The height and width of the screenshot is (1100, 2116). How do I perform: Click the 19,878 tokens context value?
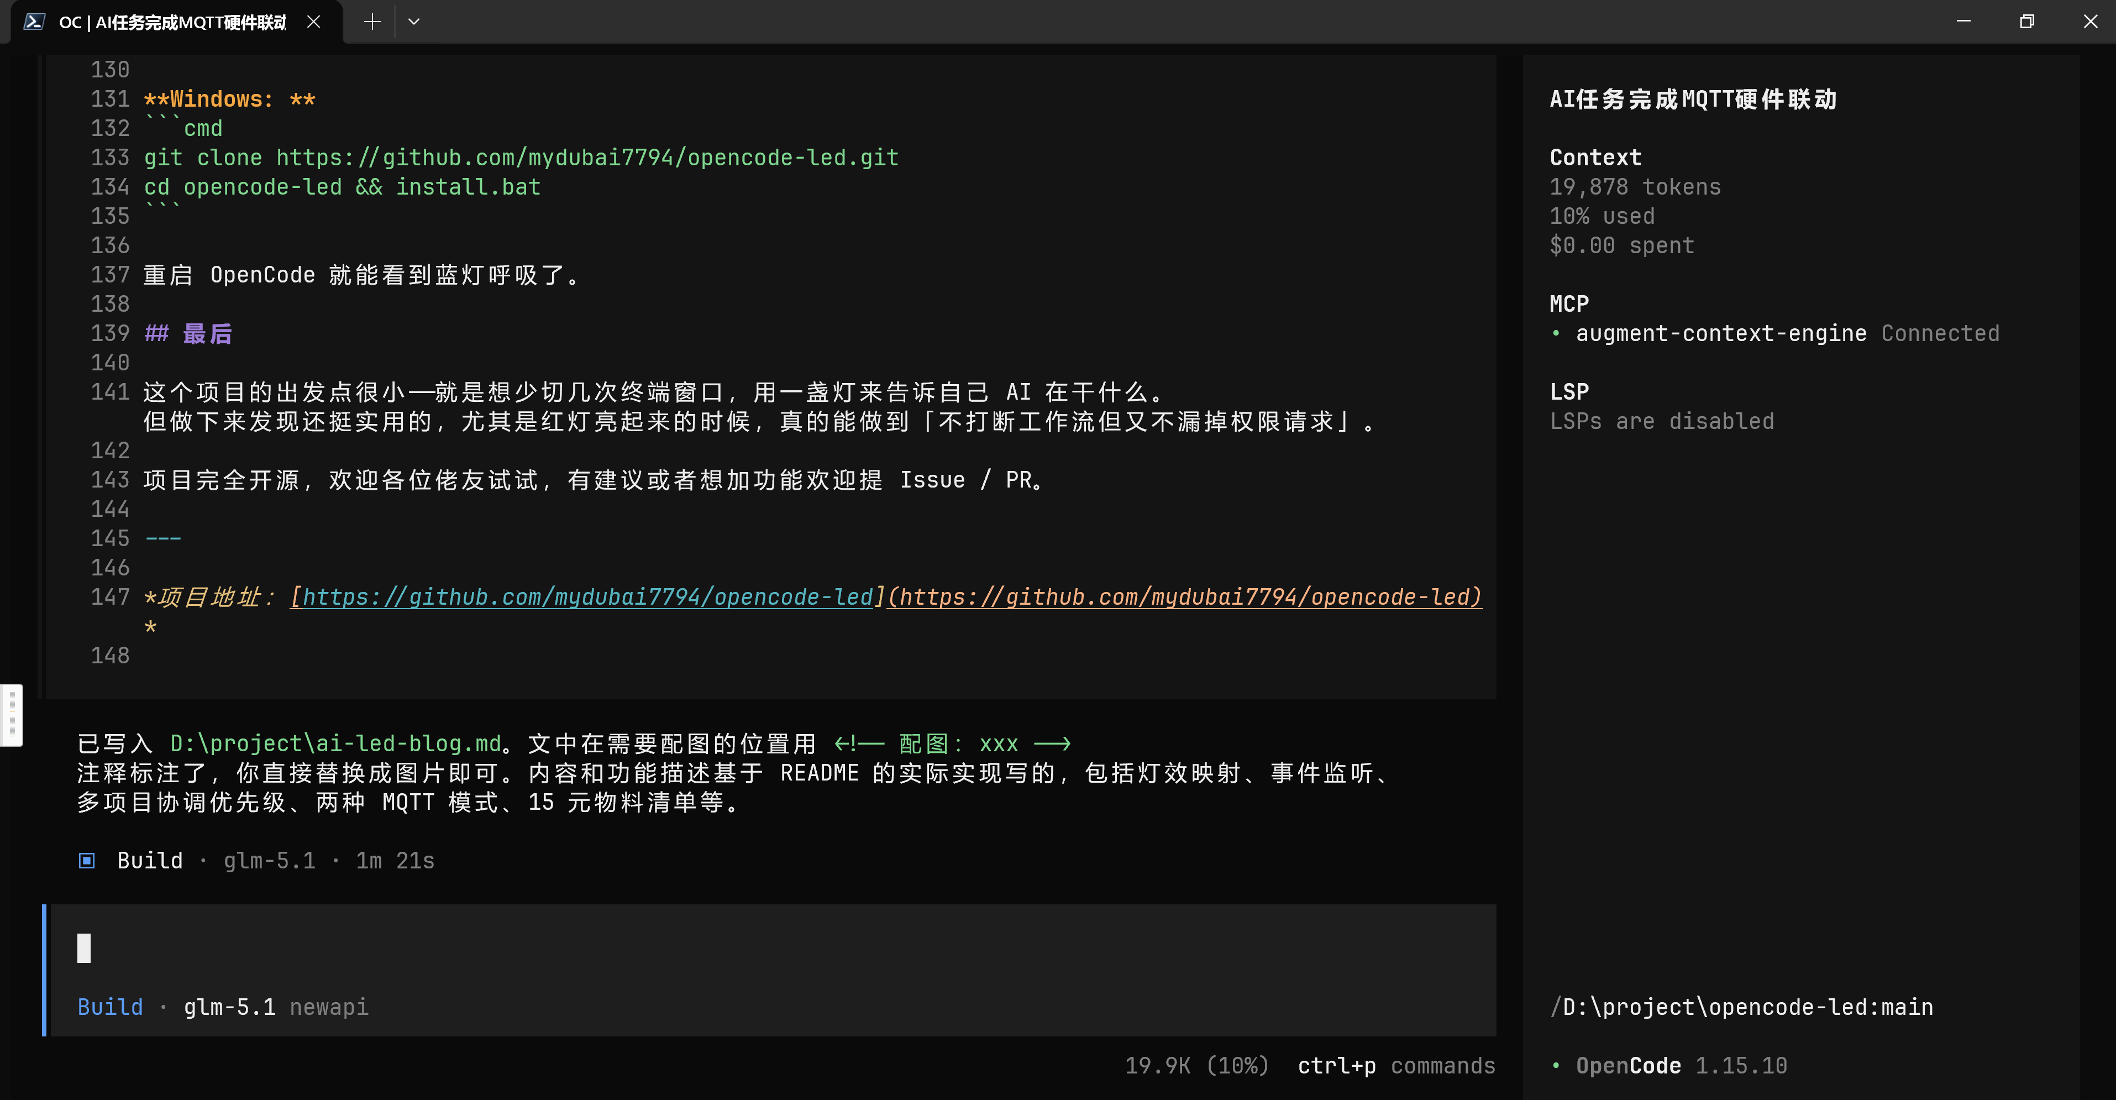1635,186
